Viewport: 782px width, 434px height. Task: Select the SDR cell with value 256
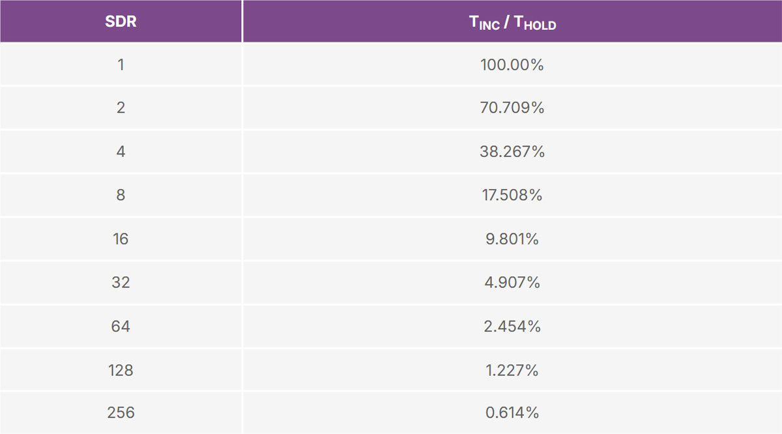(x=121, y=412)
